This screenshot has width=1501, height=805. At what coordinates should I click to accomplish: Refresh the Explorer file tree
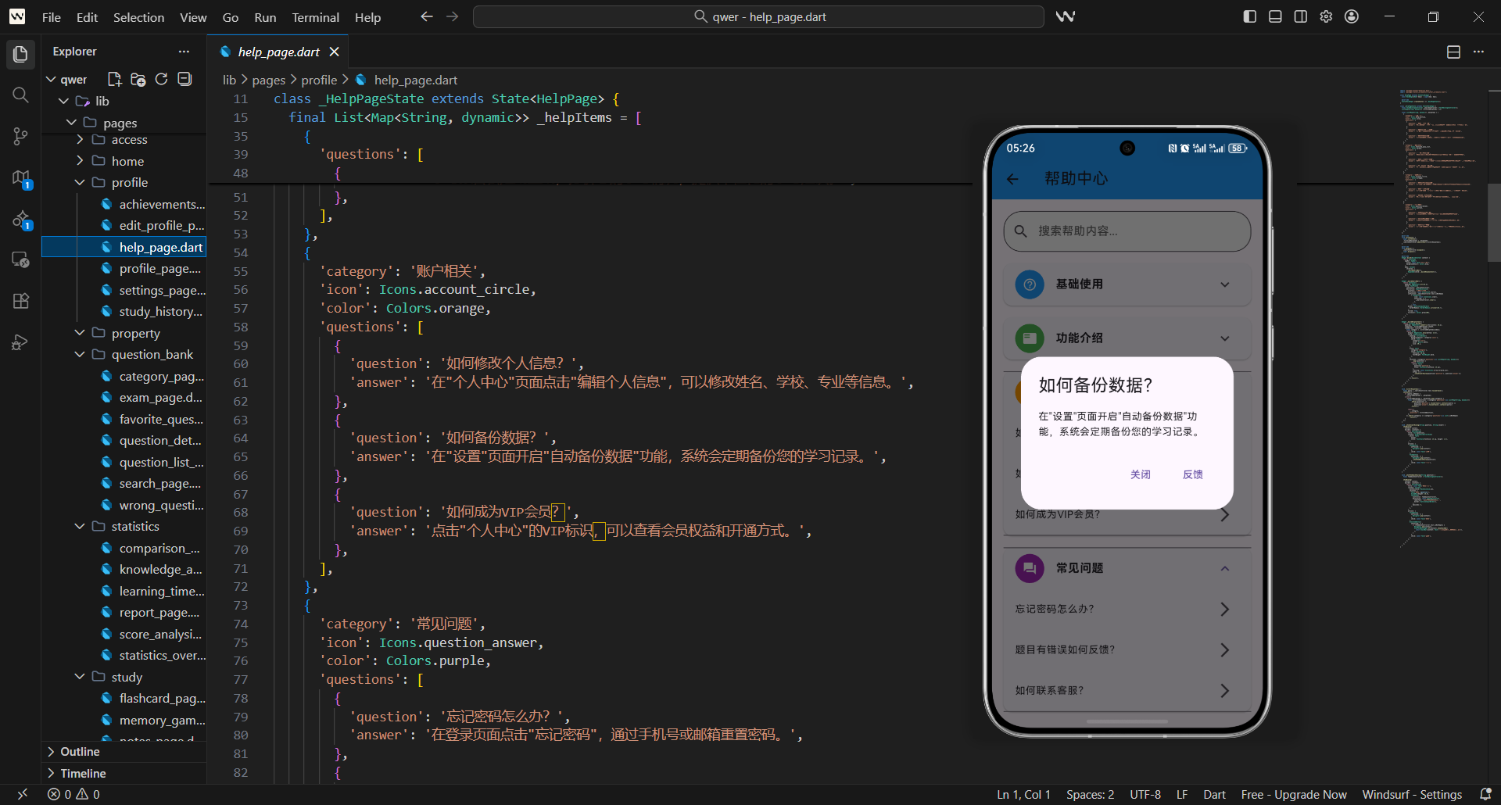161,79
